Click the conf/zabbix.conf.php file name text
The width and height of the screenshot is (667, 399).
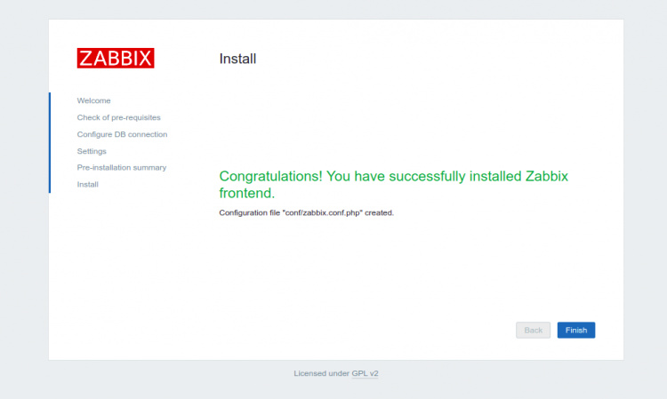pos(323,213)
